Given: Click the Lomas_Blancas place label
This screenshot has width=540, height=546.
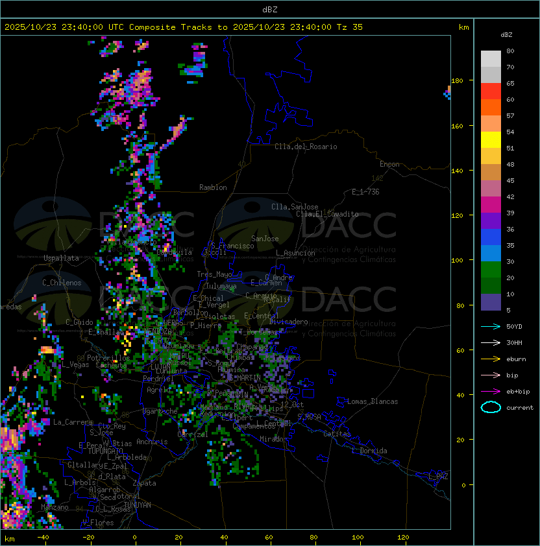Looking at the screenshot, I should coord(373,401).
